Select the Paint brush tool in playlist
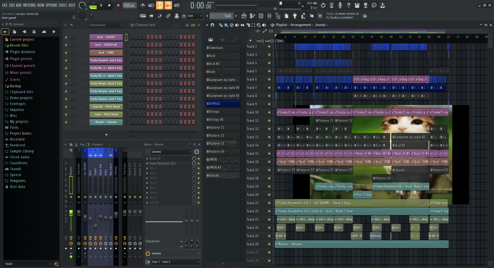The image size is (494, 268). 226,25
